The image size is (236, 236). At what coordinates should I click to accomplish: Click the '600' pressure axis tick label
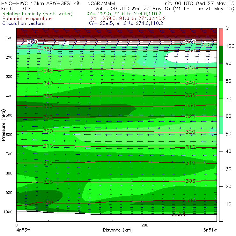point(9,135)
